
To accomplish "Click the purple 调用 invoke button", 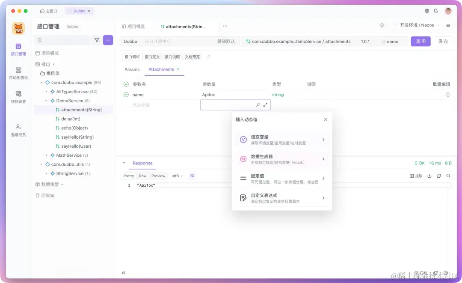I will click(421, 41).
